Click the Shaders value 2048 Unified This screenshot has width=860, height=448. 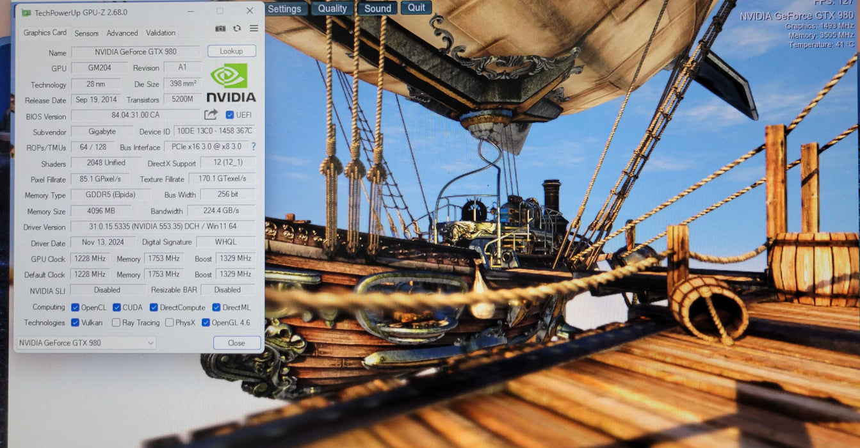(x=106, y=163)
